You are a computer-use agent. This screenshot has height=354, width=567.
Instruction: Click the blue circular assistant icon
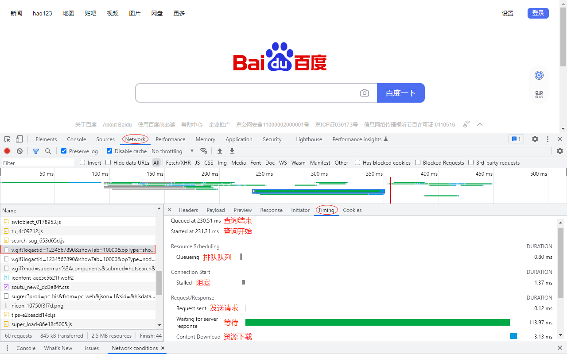539,75
